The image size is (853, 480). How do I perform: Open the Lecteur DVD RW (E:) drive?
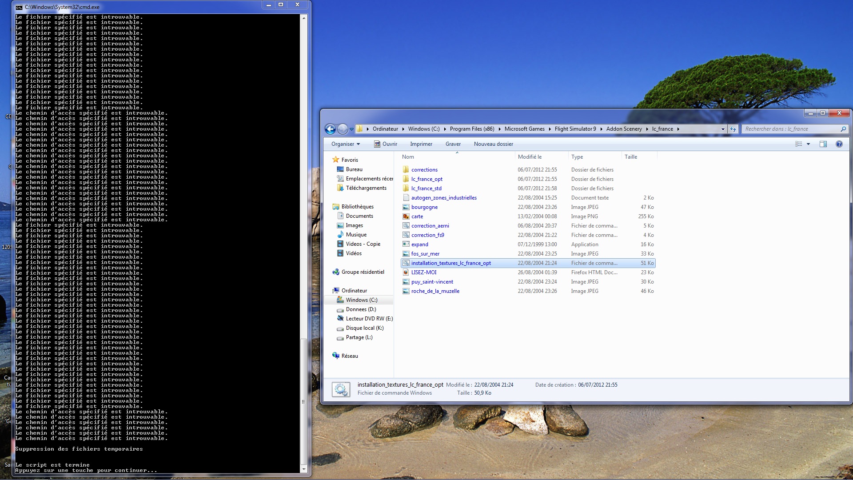369,319
